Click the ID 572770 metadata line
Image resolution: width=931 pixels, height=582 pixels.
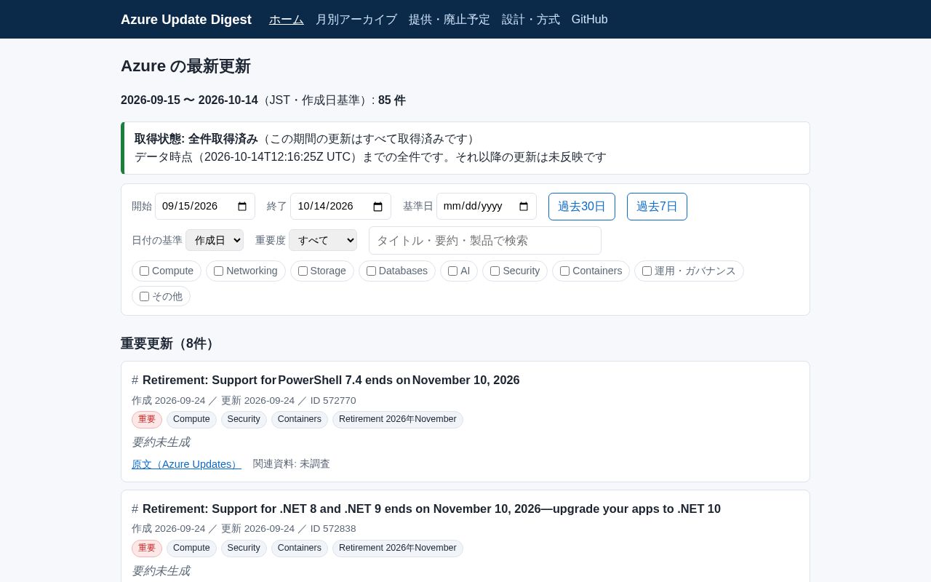tap(244, 401)
